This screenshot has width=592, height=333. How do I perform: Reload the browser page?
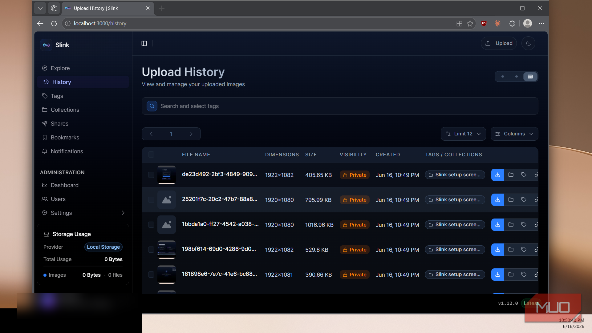54,23
